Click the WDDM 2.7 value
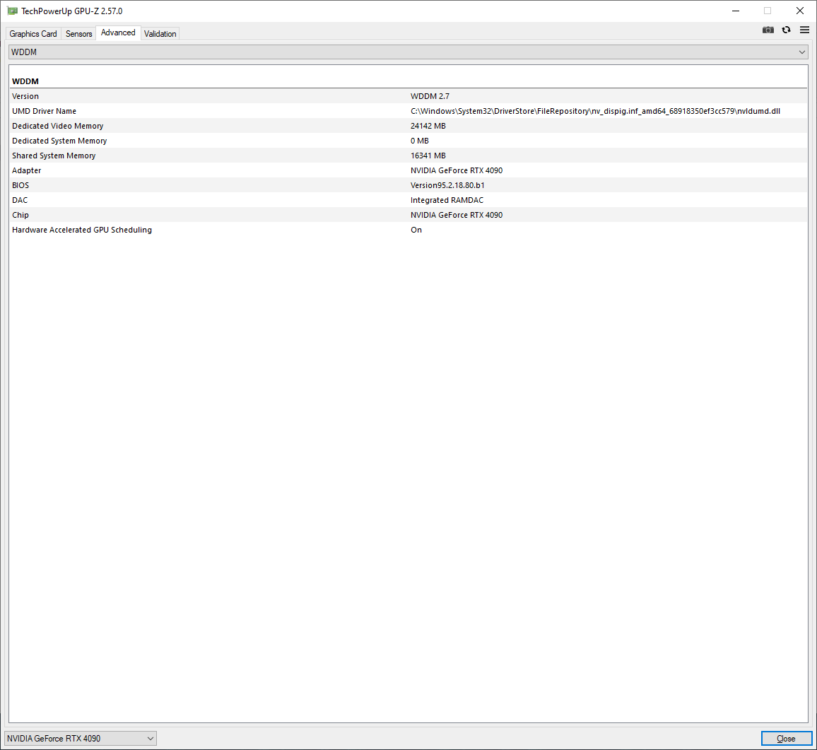This screenshot has width=817, height=750. [430, 96]
